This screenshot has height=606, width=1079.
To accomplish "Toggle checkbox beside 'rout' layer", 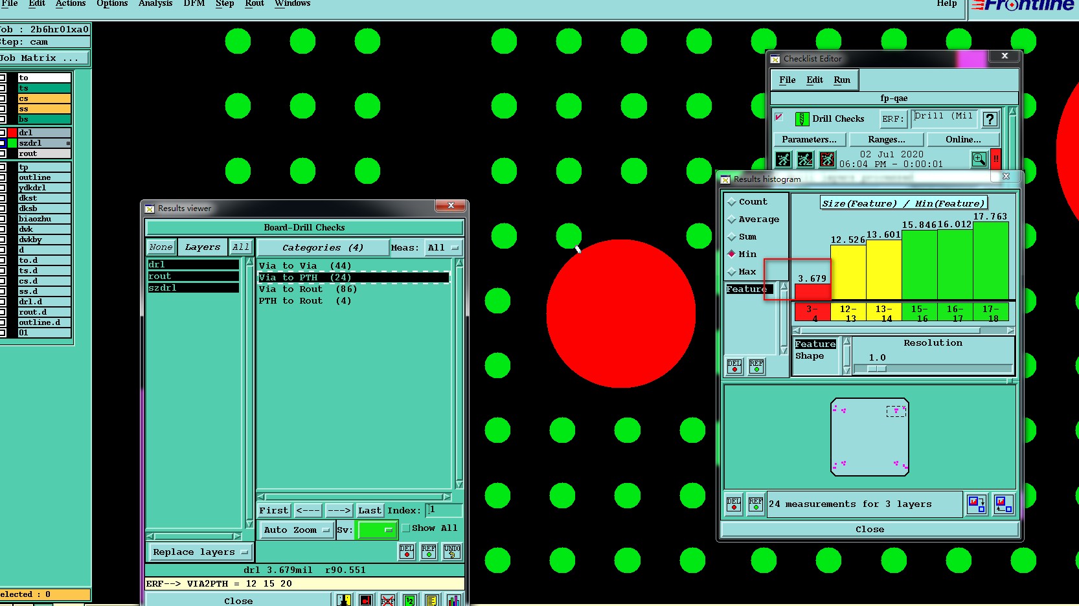I will click(3, 153).
